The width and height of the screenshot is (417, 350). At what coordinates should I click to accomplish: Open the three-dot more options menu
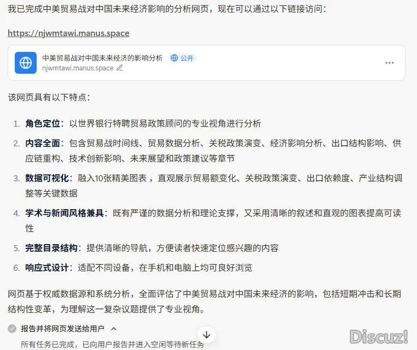[x=389, y=63]
